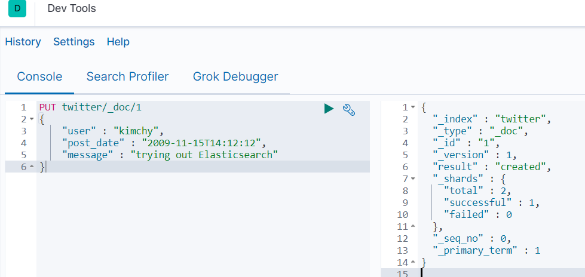Click the "total" : 2 response line
The height and width of the screenshot is (277, 585).
pos(477,191)
